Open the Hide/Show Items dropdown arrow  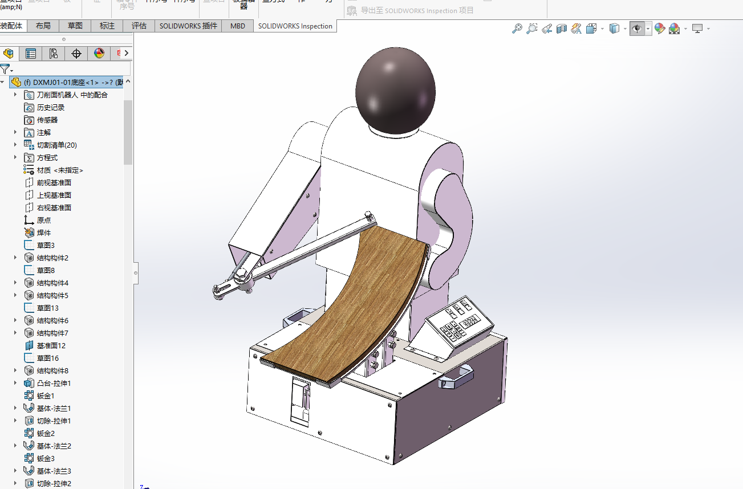tap(648, 28)
